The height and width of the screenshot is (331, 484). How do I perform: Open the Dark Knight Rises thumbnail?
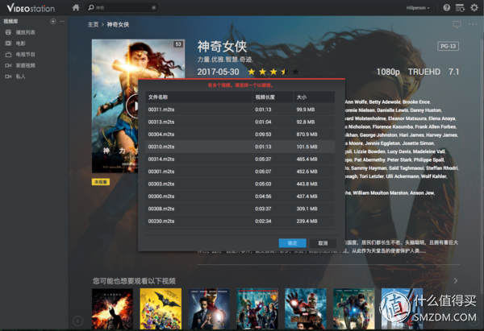pos(112,308)
